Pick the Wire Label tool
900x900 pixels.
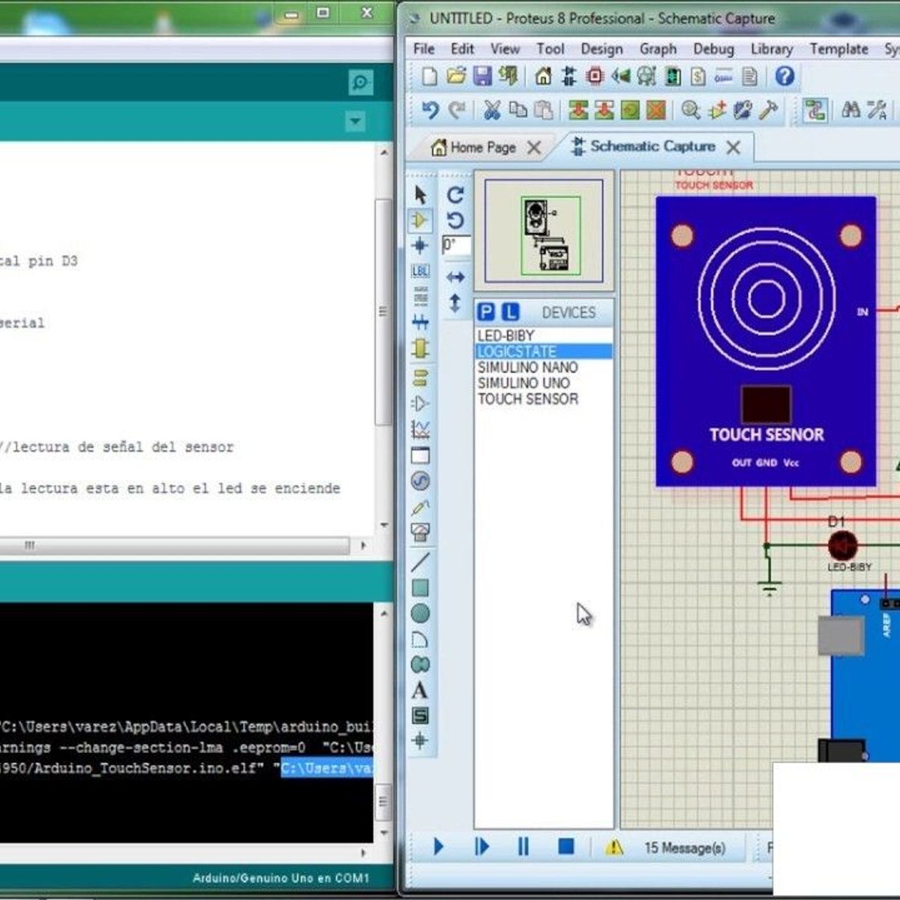pos(420,271)
